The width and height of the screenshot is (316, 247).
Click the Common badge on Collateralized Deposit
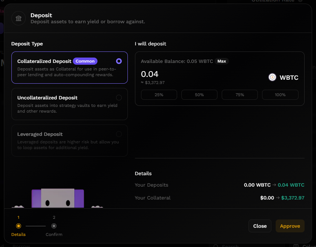coord(85,61)
